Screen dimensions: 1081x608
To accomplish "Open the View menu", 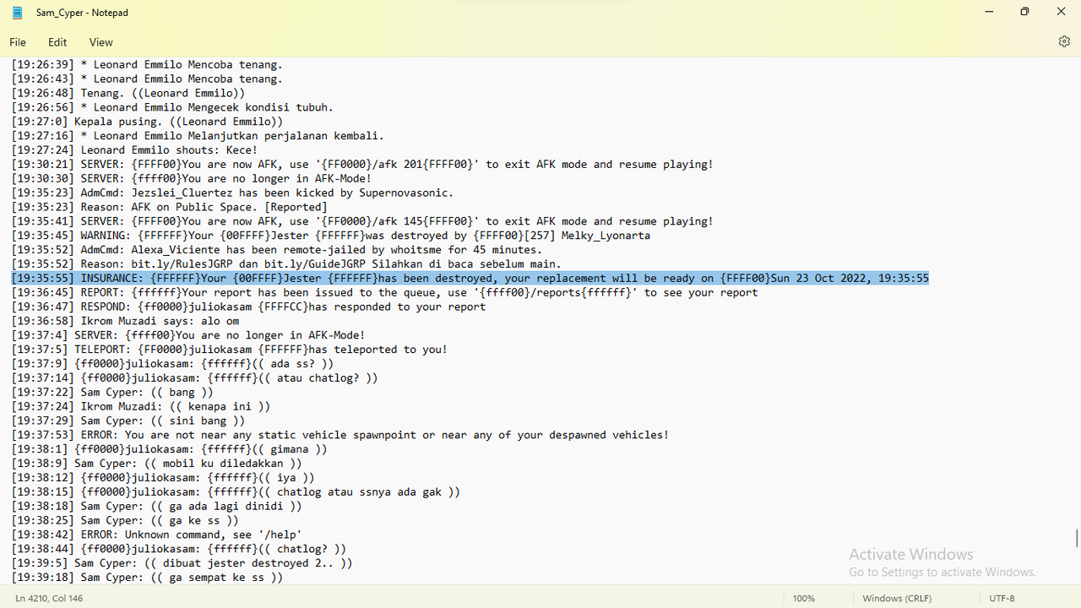I will 100,42.
